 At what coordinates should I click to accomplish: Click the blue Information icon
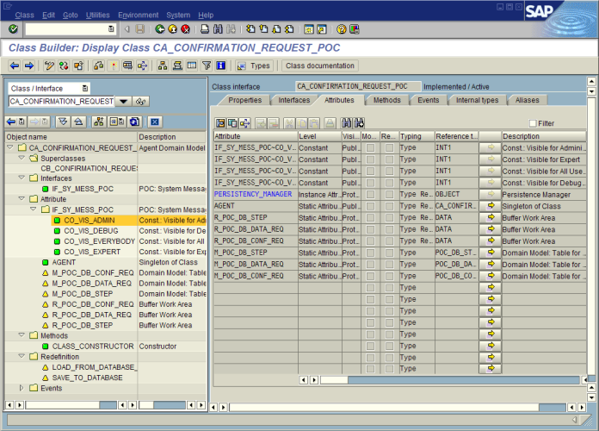(x=221, y=66)
